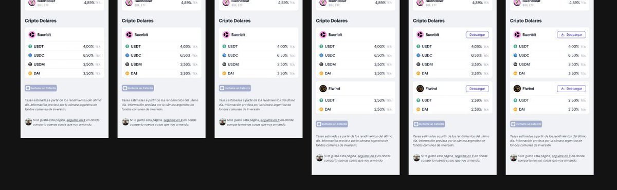The height and width of the screenshot is (190, 617).
Task: Click Buenbit's Descargar button with the download icon
Action: 571,35
